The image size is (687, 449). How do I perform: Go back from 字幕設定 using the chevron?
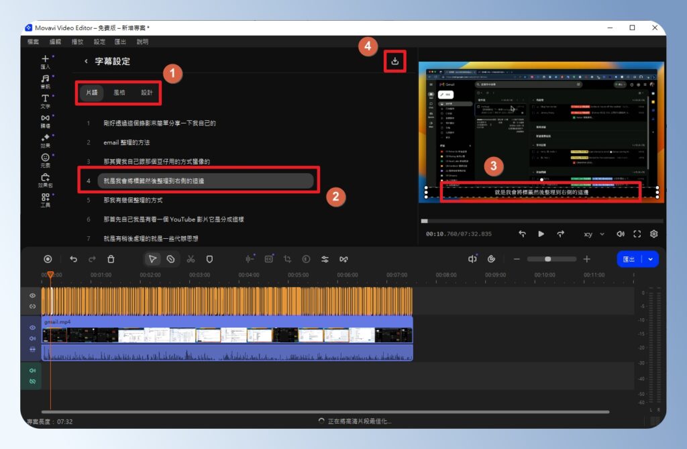(86, 61)
